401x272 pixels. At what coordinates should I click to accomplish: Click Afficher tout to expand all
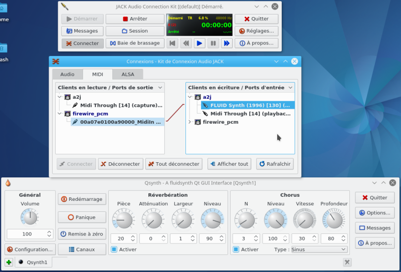(229, 164)
